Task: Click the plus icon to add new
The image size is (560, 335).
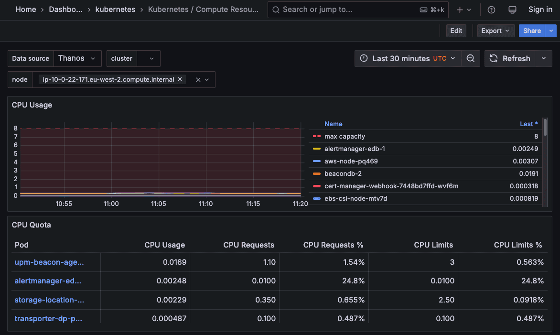Action: pyautogui.click(x=460, y=10)
